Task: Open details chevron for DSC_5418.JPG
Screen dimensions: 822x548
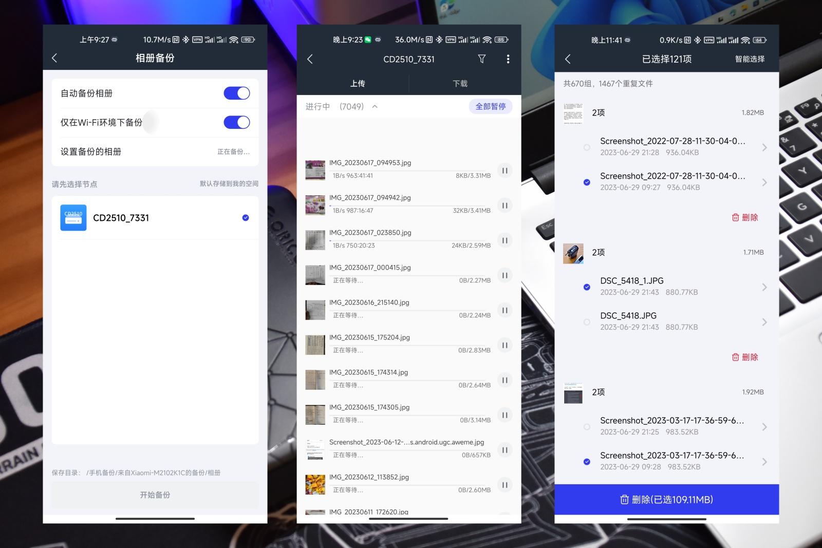Action: [x=764, y=322]
